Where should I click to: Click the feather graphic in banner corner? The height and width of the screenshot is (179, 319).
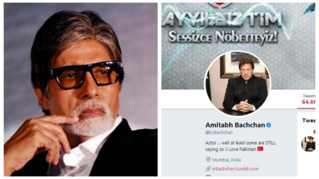(309, 8)
